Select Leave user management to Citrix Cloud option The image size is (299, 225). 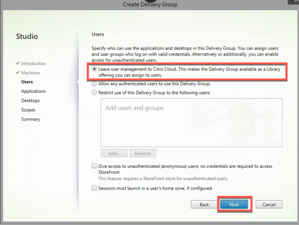click(94, 69)
